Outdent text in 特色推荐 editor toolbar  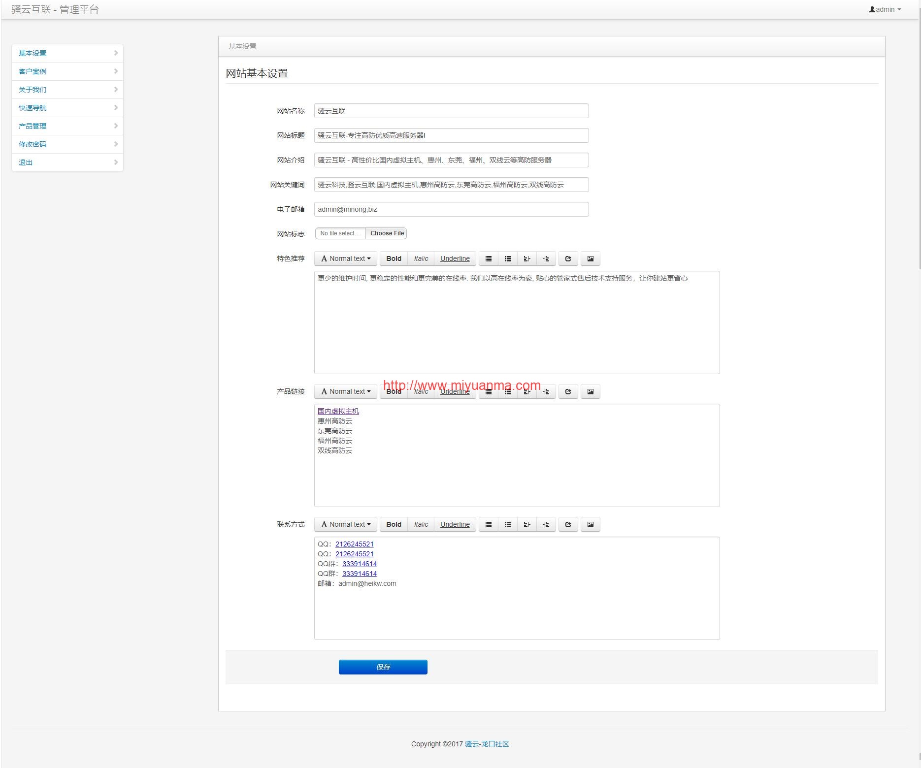point(527,258)
